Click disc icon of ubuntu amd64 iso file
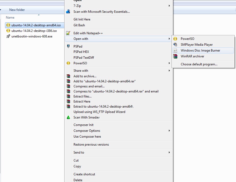This screenshot has height=182, width=236. [x=8, y=25]
